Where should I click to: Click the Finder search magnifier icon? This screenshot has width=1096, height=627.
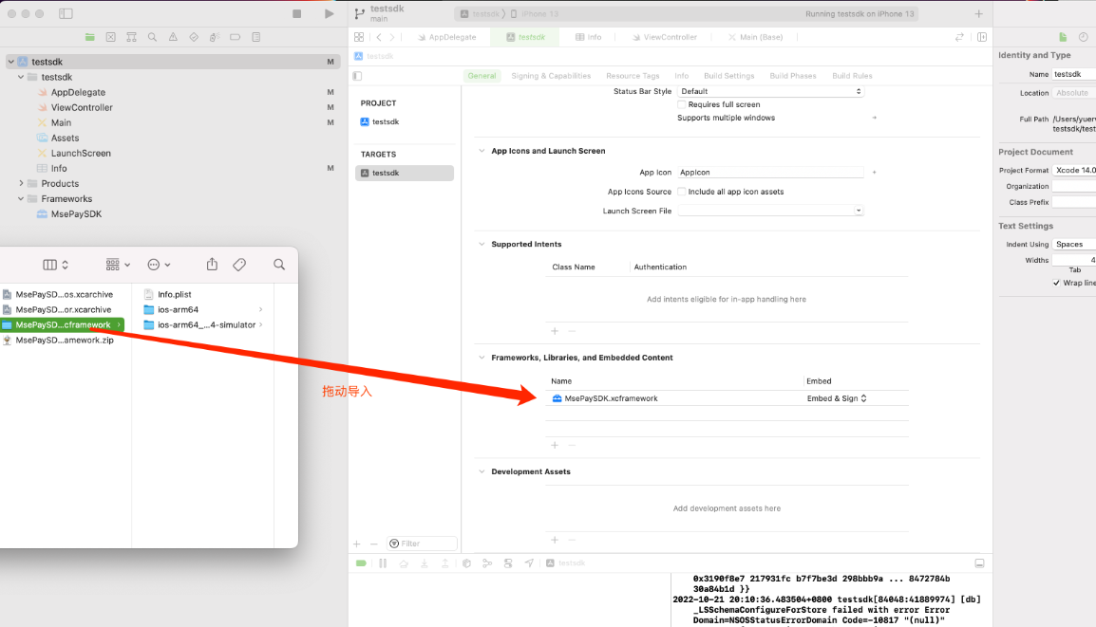pyautogui.click(x=279, y=265)
